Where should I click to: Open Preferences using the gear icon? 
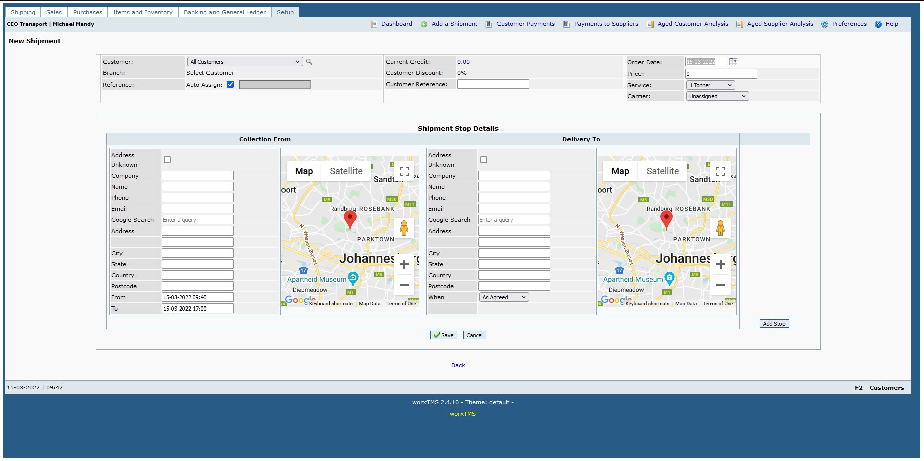825,24
